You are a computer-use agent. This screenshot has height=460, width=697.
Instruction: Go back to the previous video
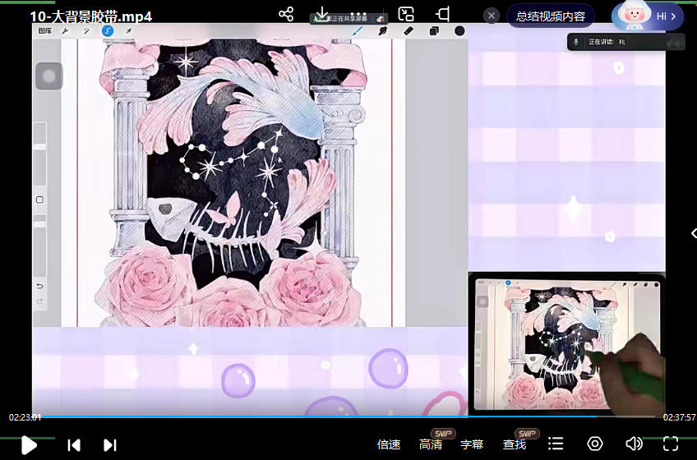pos(74,444)
